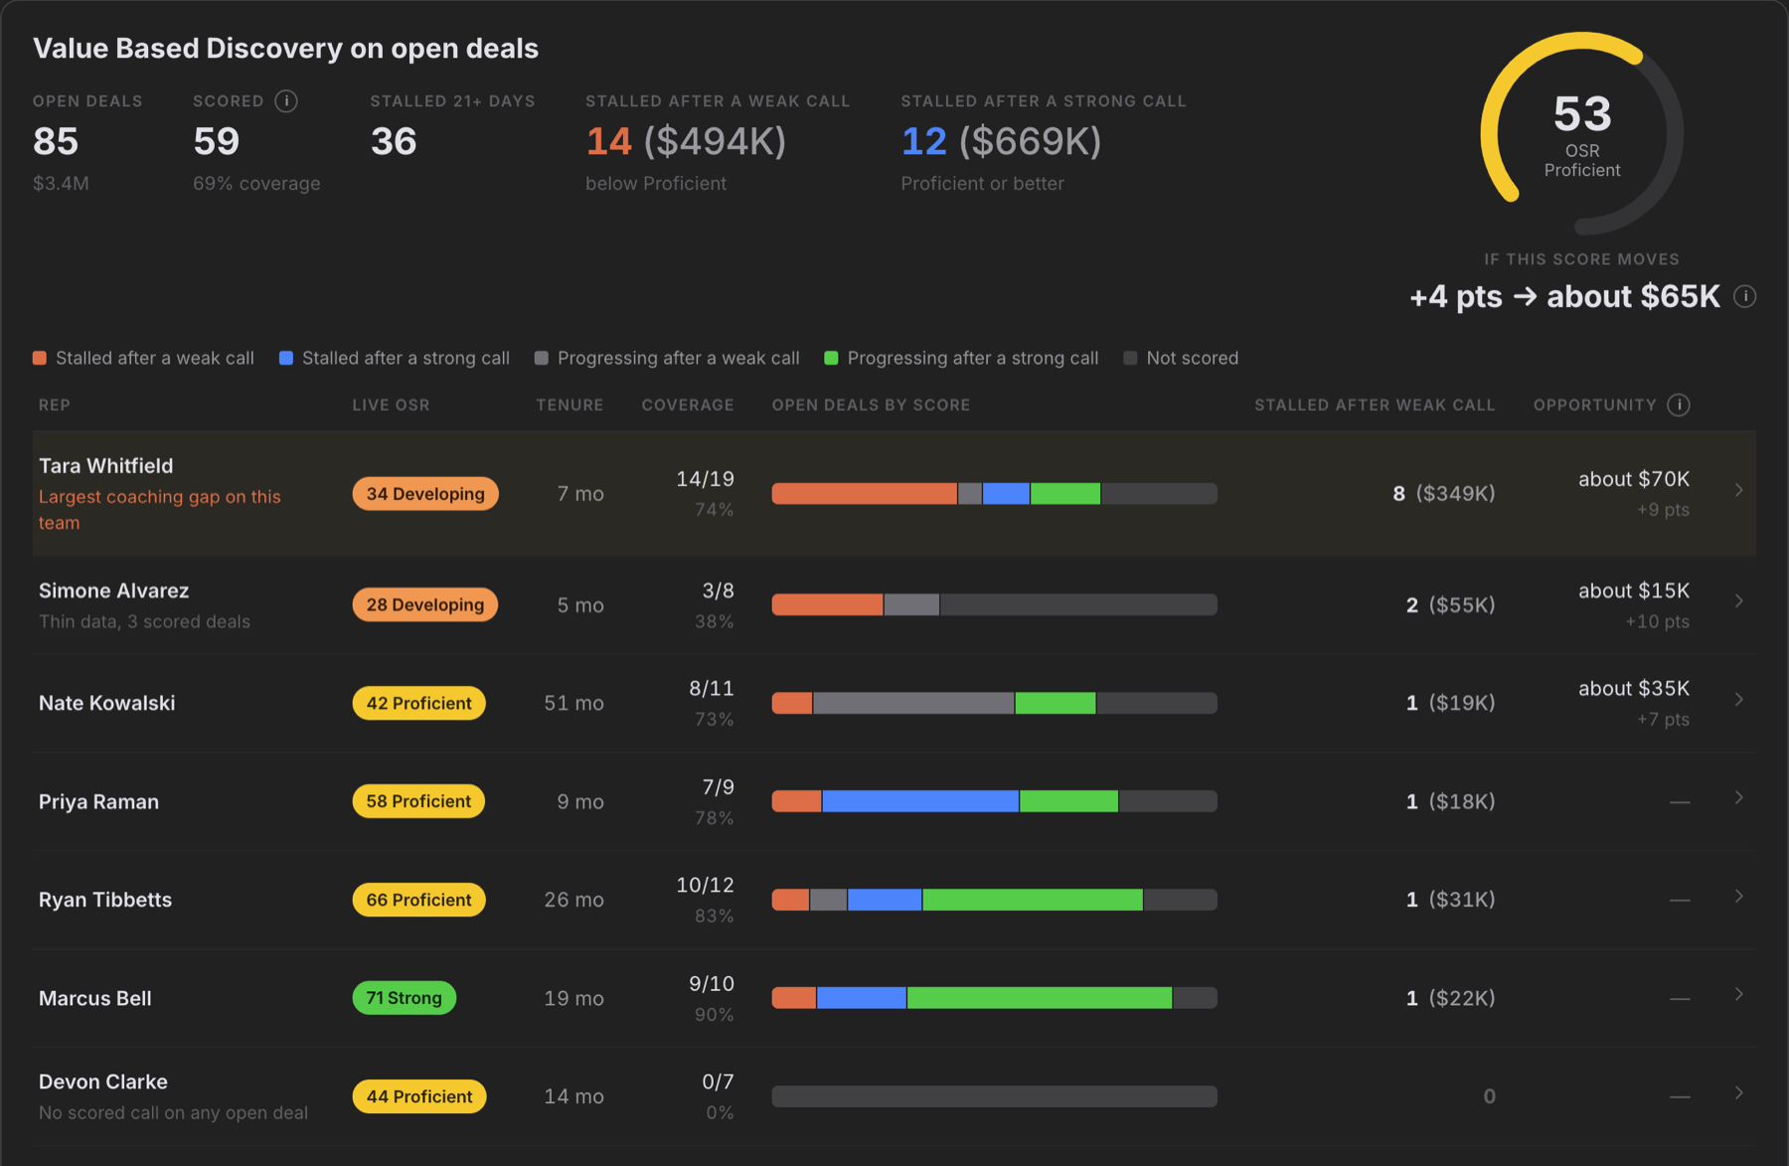Select rep name Simone Alvarez

pos(113,590)
